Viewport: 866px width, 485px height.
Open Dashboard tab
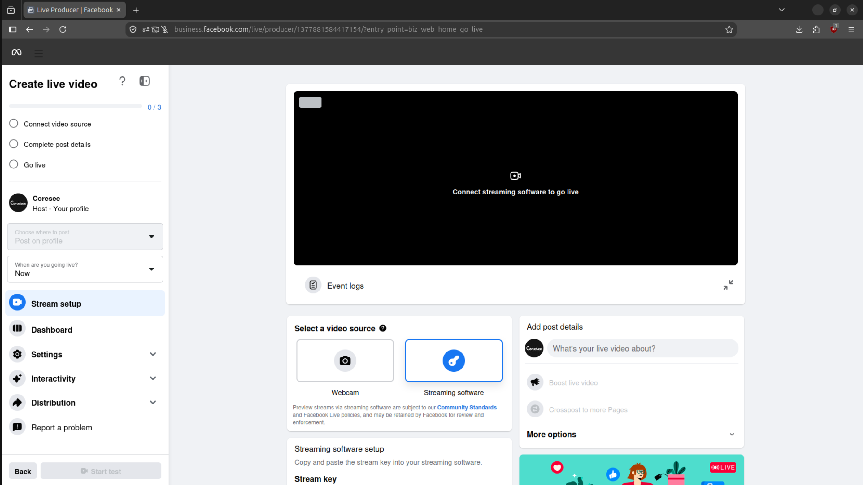85,330
